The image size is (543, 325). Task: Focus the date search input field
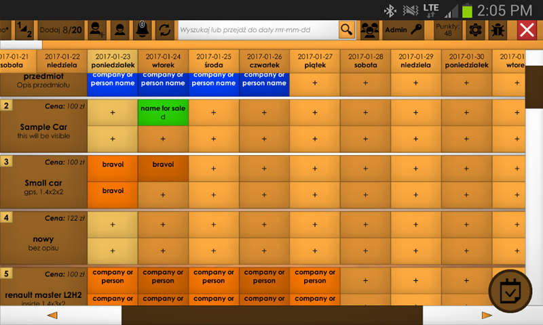pos(259,30)
